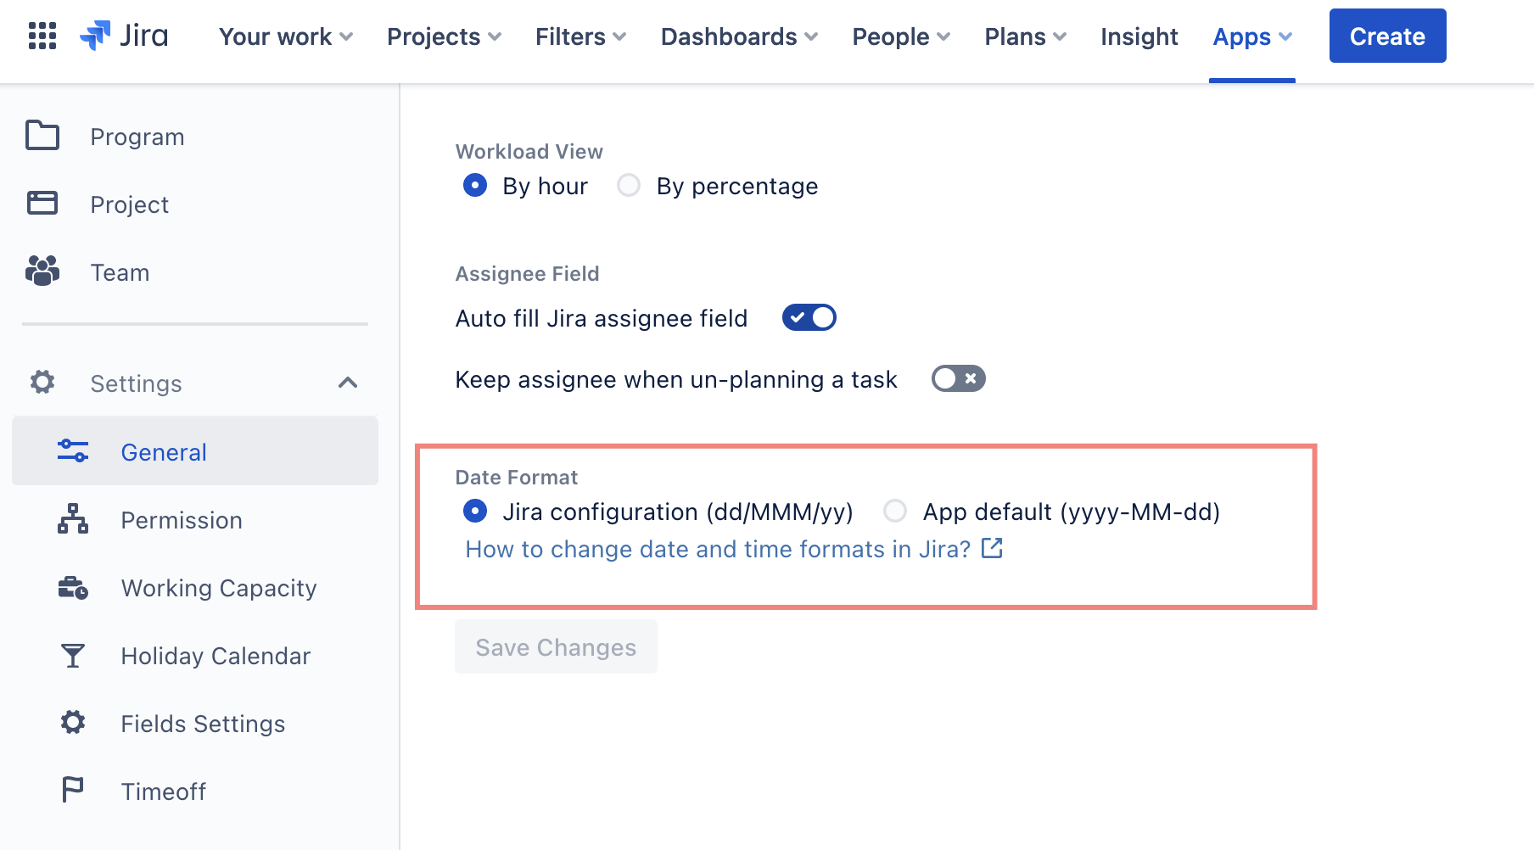Open the app switcher grid icon

tap(42, 36)
